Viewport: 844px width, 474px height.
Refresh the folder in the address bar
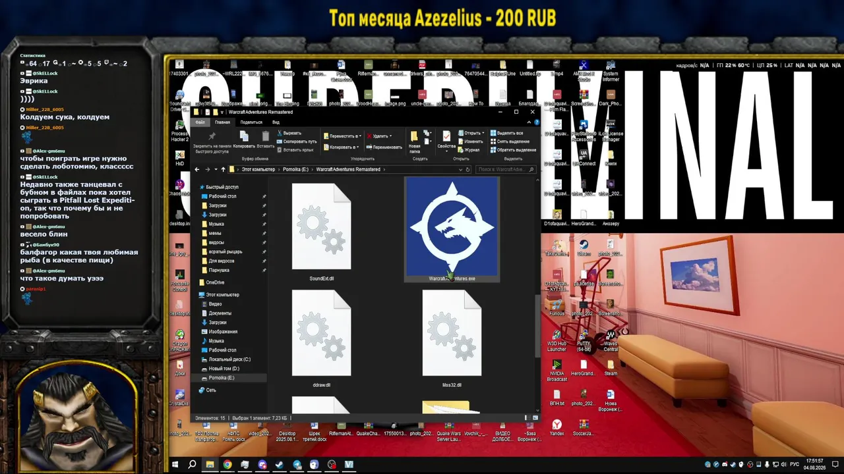(467, 169)
